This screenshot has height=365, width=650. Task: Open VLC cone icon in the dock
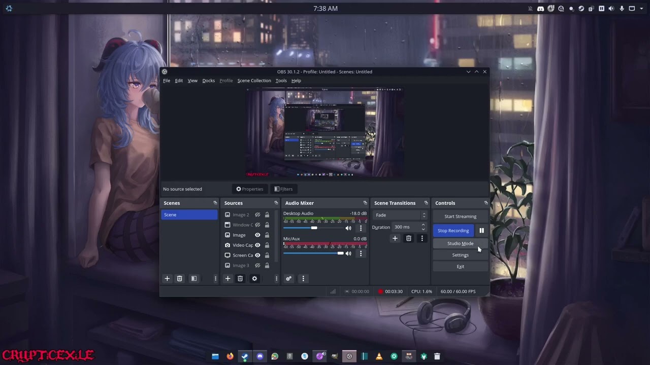pos(379,356)
